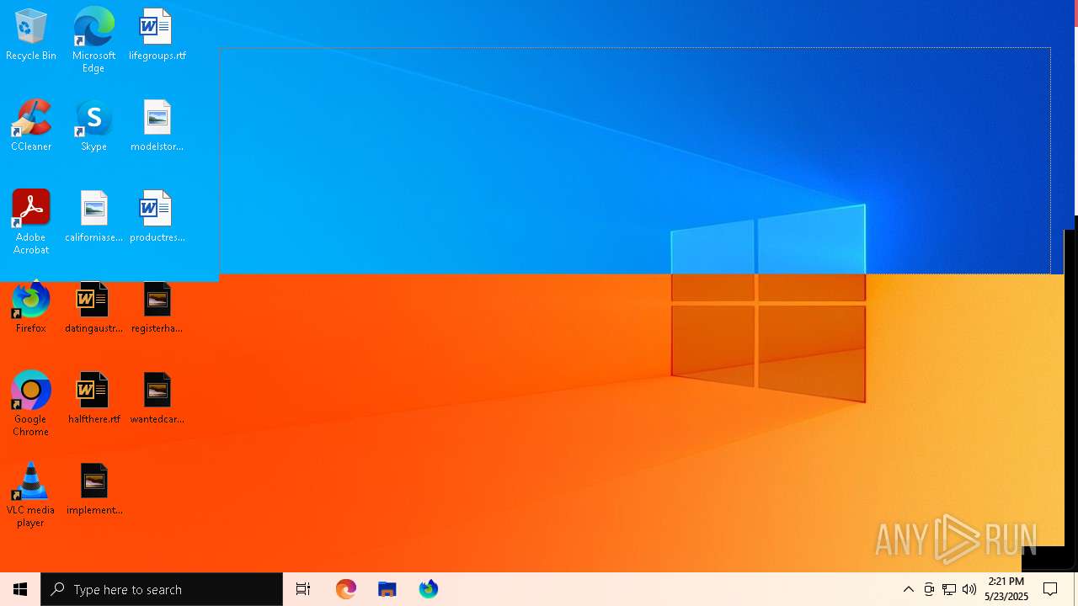Viewport: 1078px width, 606px height.
Task: Show hidden system tray icons
Action: pos(909,589)
